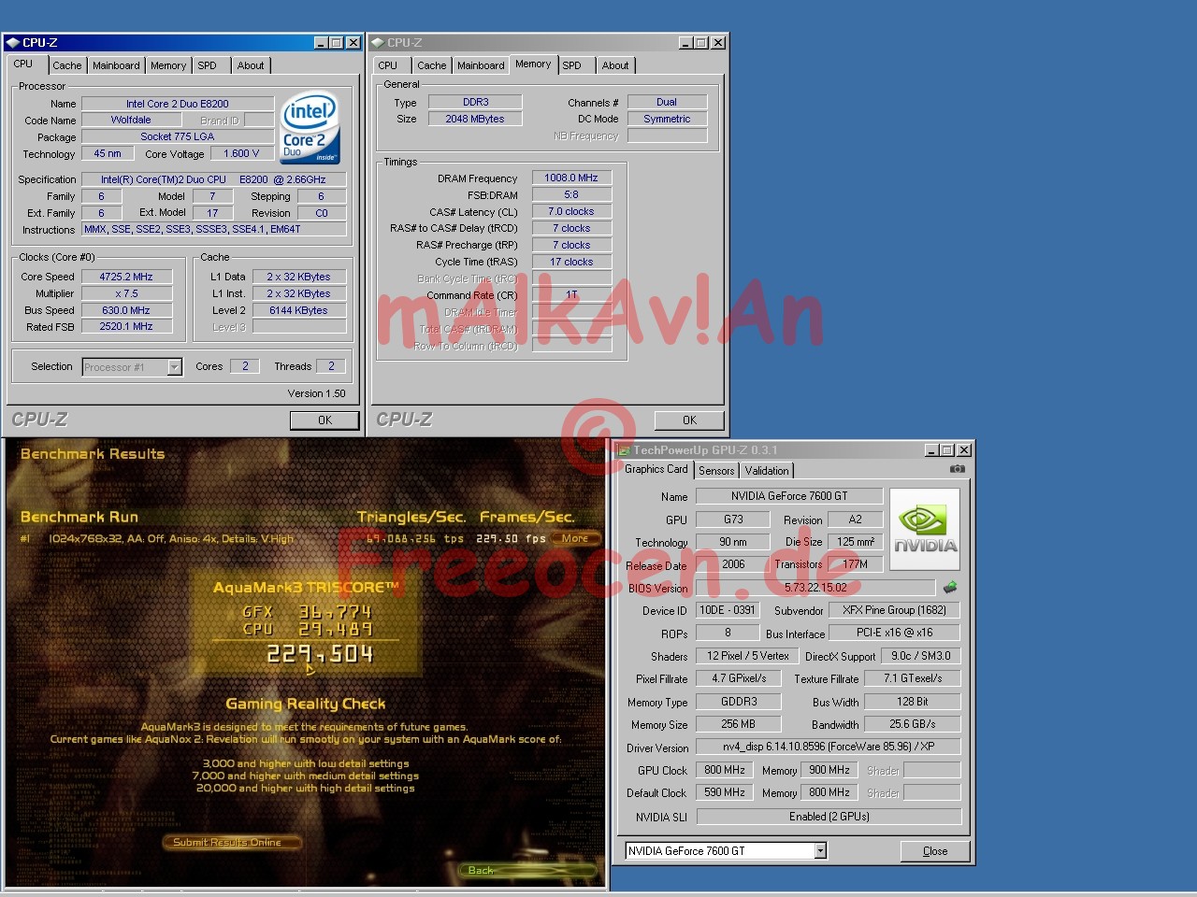
Task: Click the Code Name value Wolfdale
Action: coord(131,121)
